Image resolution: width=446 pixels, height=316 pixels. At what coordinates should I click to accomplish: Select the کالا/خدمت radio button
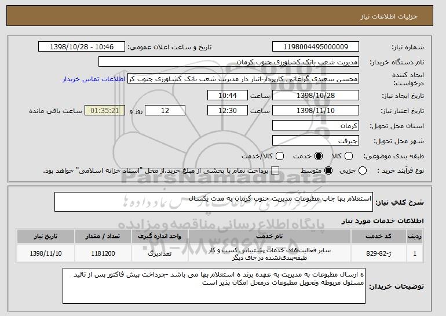[x=280, y=156]
